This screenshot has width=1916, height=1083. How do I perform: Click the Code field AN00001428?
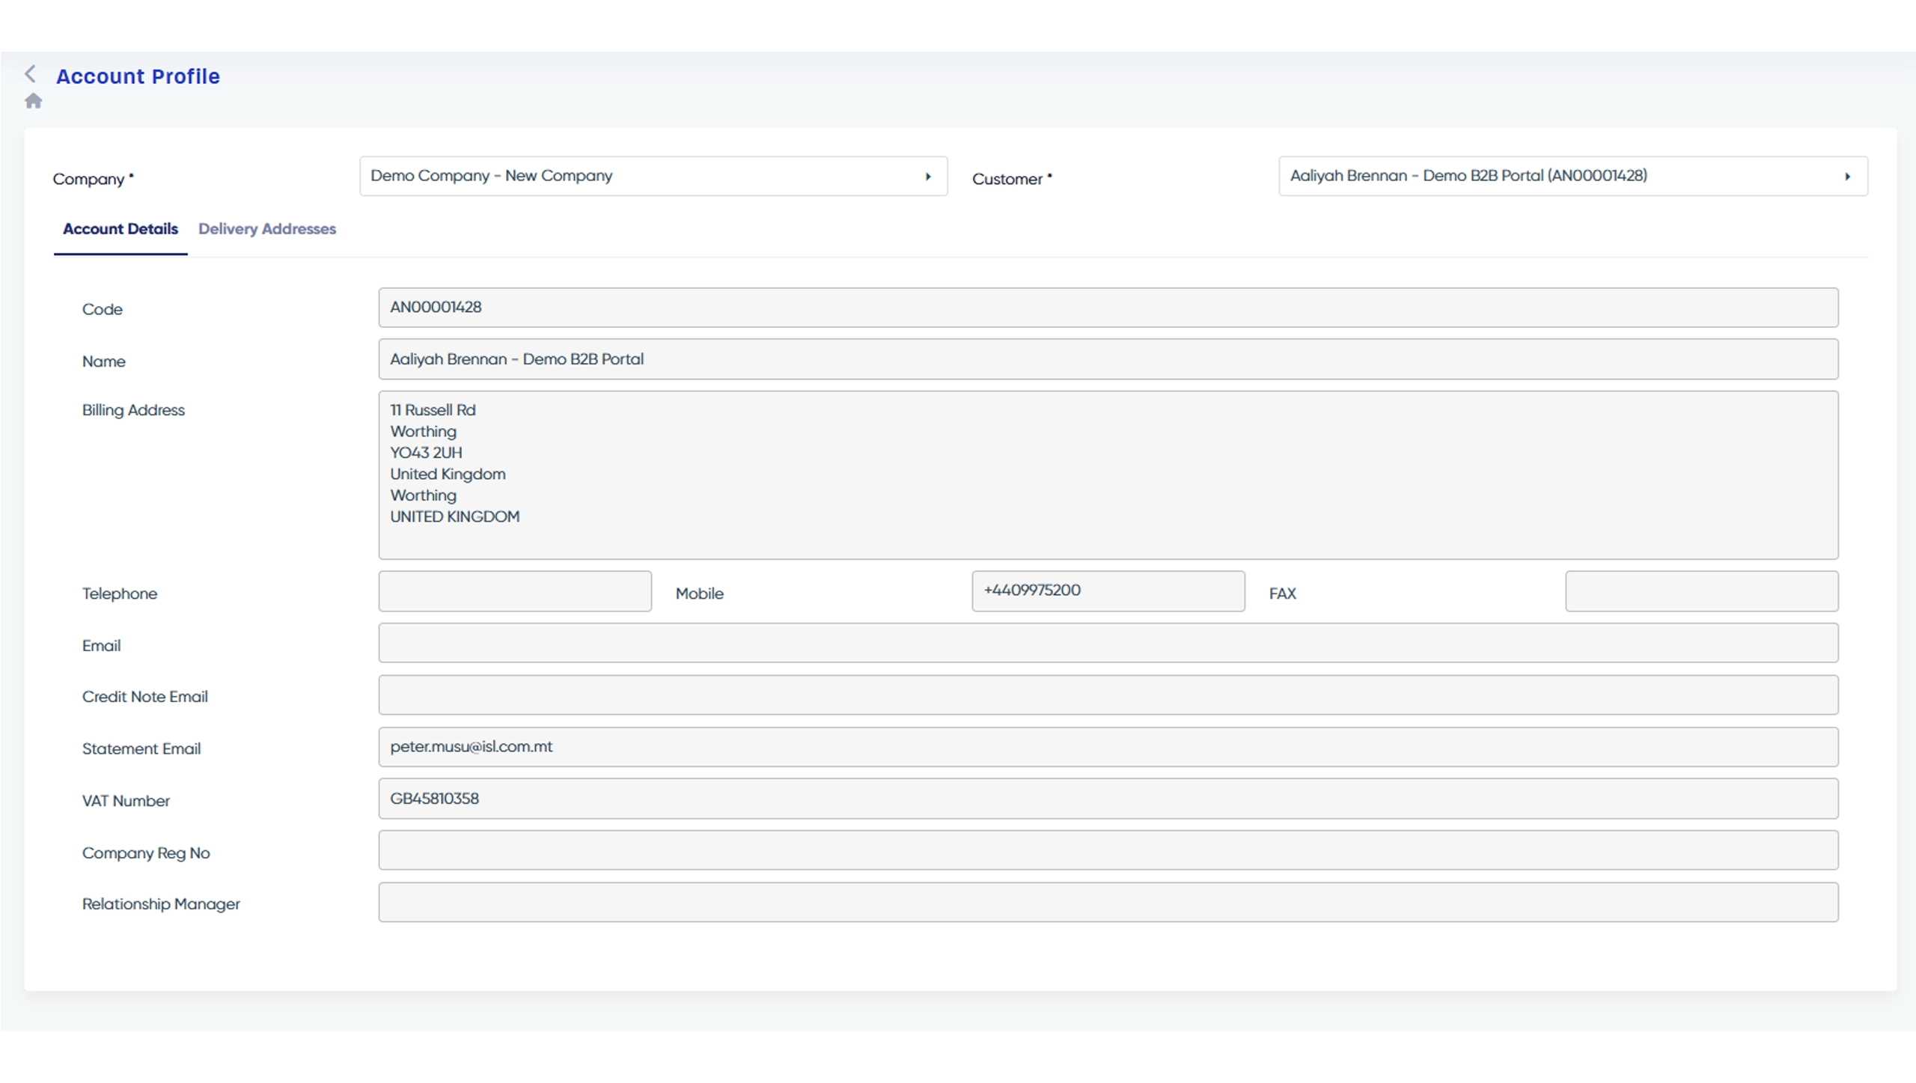tap(1108, 308)
